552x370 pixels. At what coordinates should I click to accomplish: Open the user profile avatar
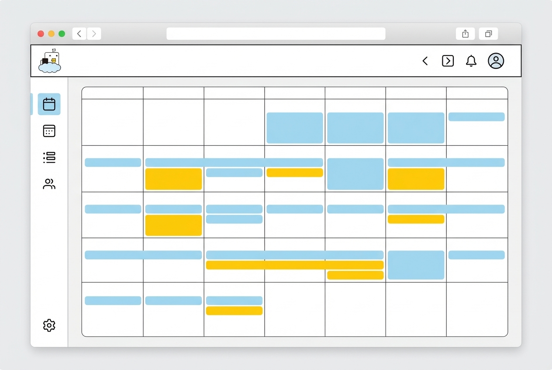pyautogui.click(x=496, y=61)
